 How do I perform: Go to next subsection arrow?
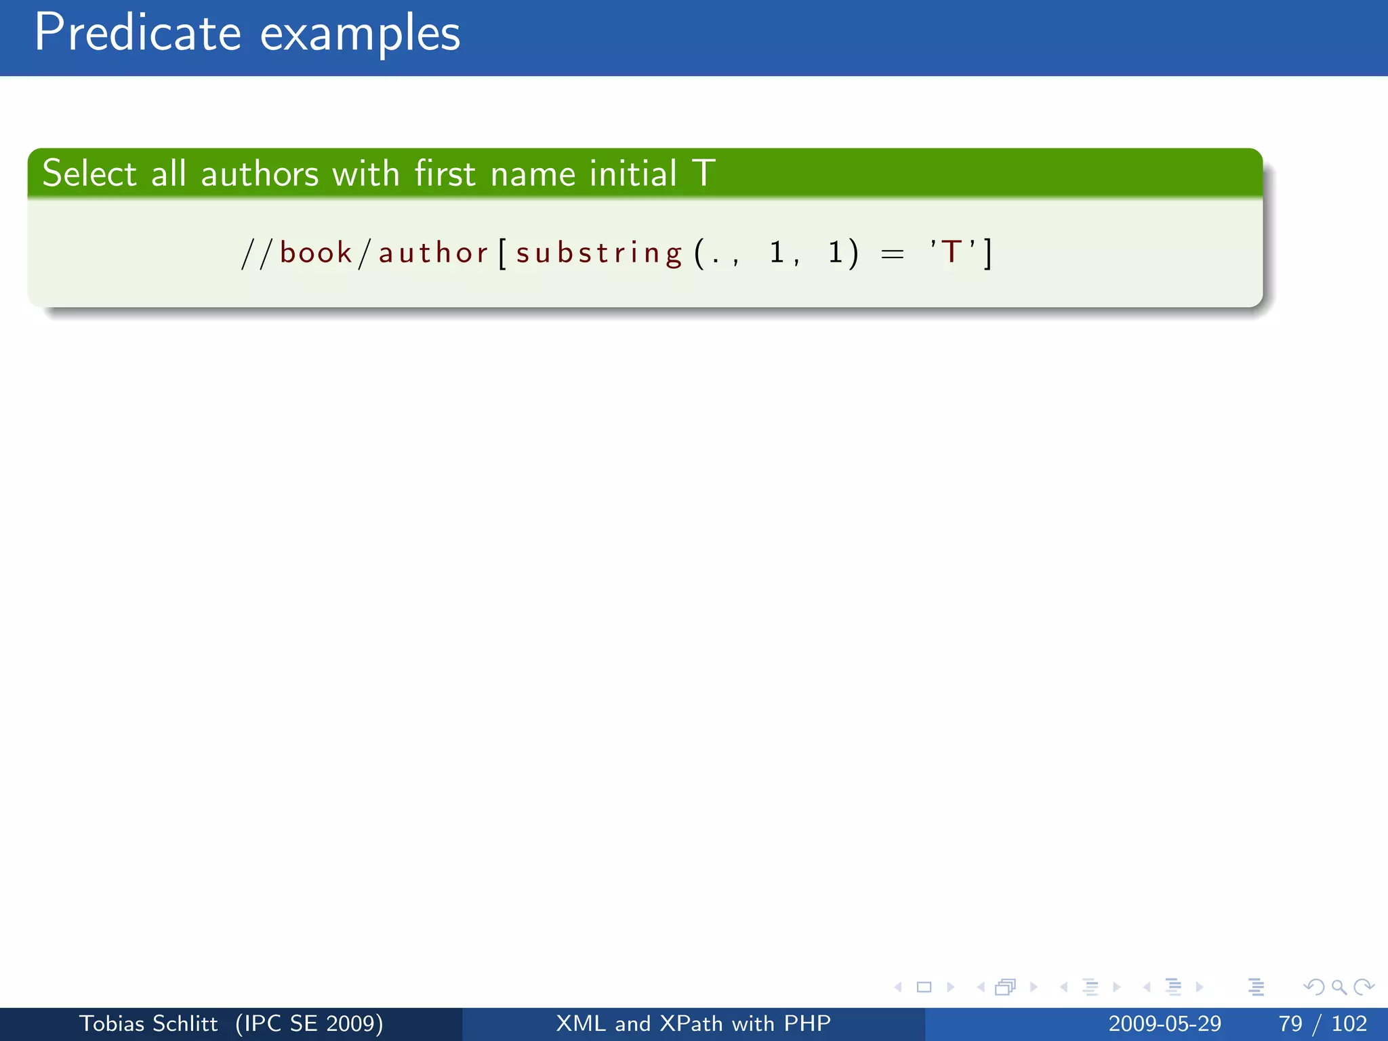pyautogui.click(x=1116, y=987)
